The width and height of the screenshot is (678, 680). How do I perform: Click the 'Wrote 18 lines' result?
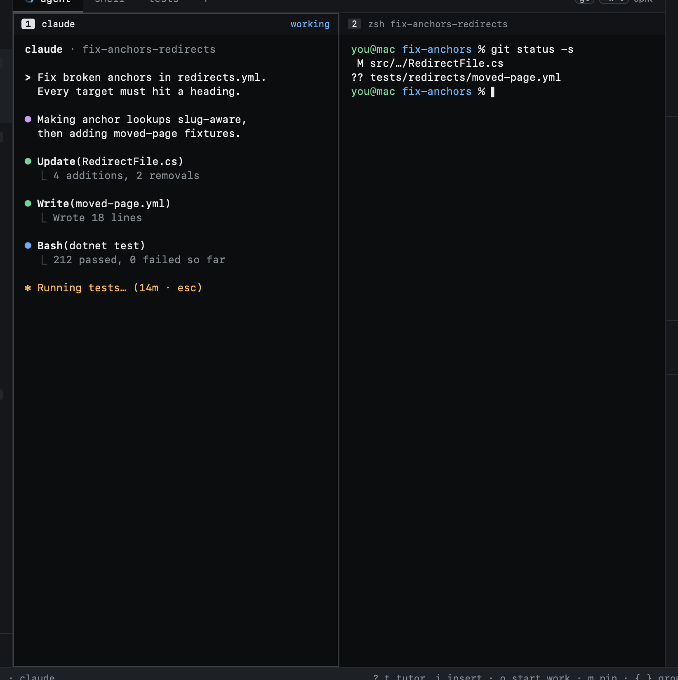click(x=97, y=218)
